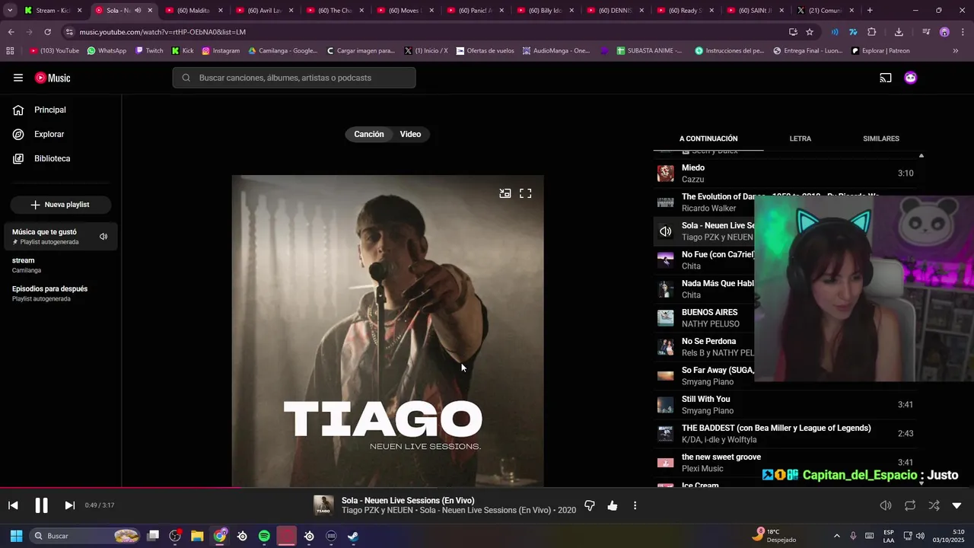974x548 pixels.
Task: Open Episodios para después playlist
Action: [x=61, y=293]
